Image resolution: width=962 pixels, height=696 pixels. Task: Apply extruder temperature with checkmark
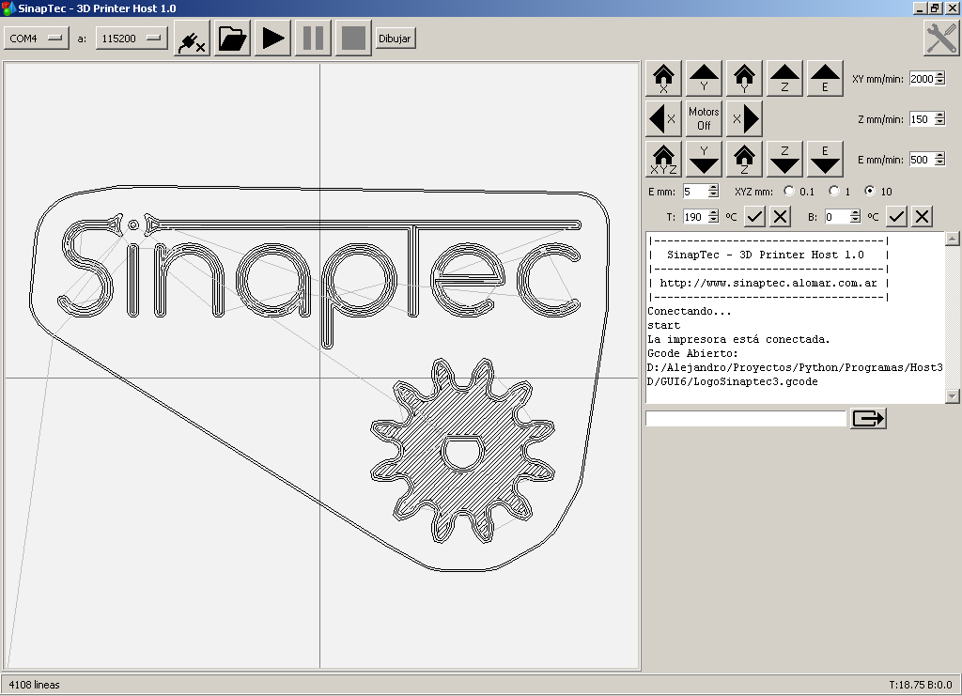click(754, 216)
